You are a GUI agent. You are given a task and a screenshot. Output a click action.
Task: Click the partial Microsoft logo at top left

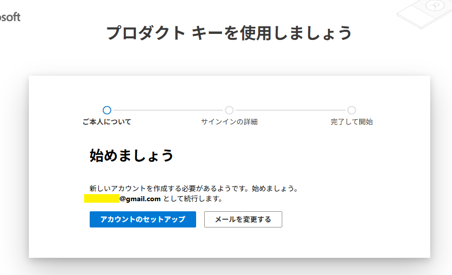tap(10, 17)
